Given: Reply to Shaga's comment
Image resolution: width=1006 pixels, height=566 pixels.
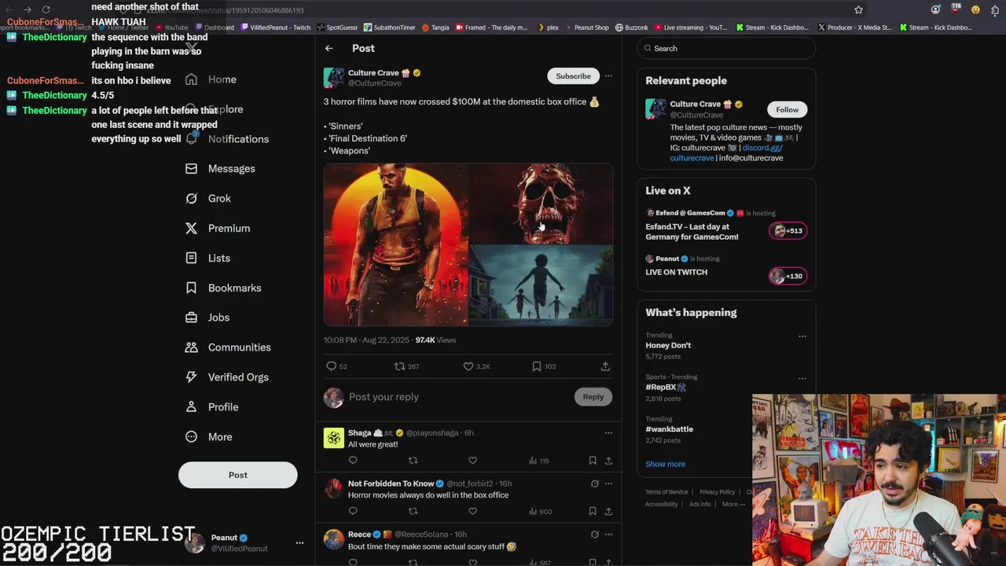Looking at the screenshot, I should pos(353,461).
